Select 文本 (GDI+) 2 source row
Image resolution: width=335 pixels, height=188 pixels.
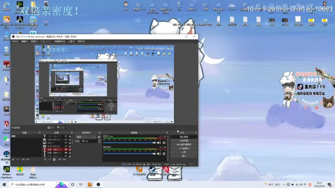pos(57,150)
